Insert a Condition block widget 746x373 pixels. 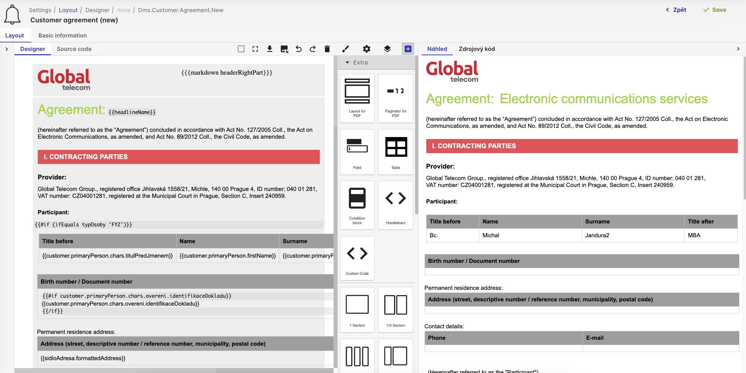click(x=357, y=205)
